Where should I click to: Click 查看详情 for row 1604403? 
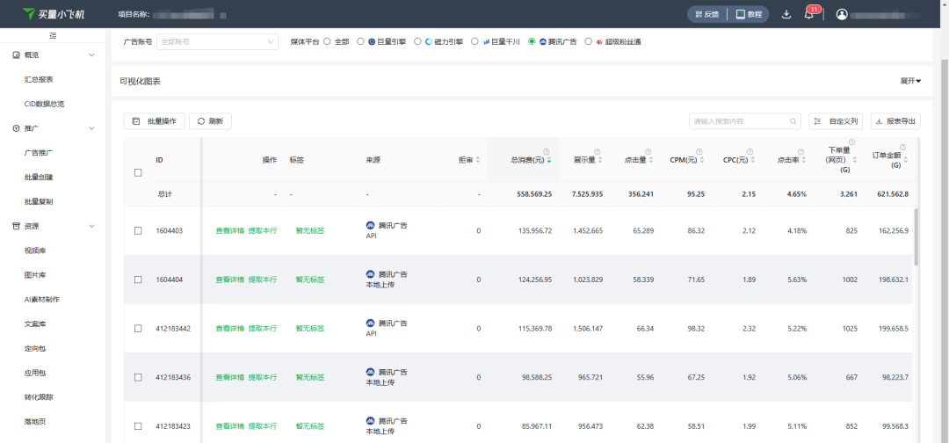click(x=230, y=230)
